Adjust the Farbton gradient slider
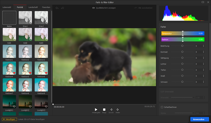 183,39
